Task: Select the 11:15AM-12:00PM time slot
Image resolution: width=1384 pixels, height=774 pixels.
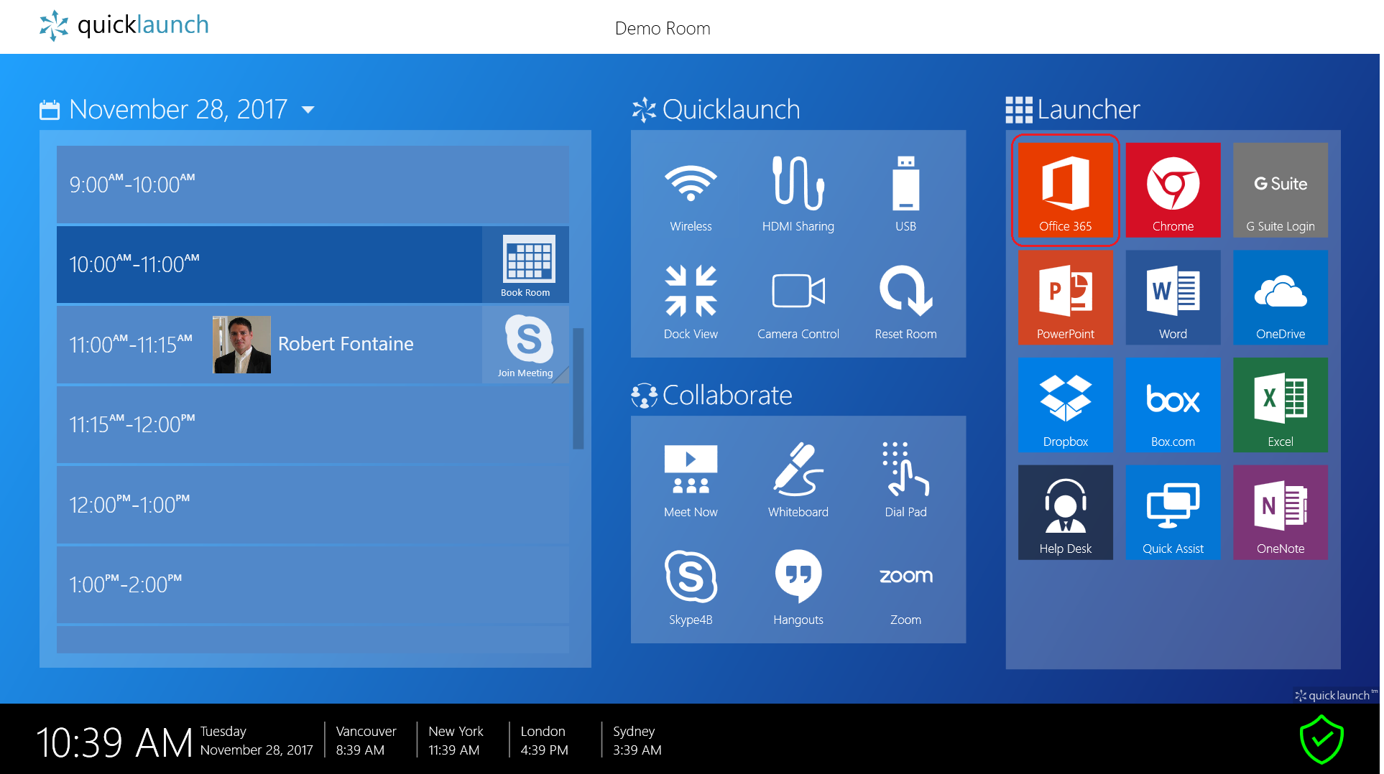Action: click(314, 426)
